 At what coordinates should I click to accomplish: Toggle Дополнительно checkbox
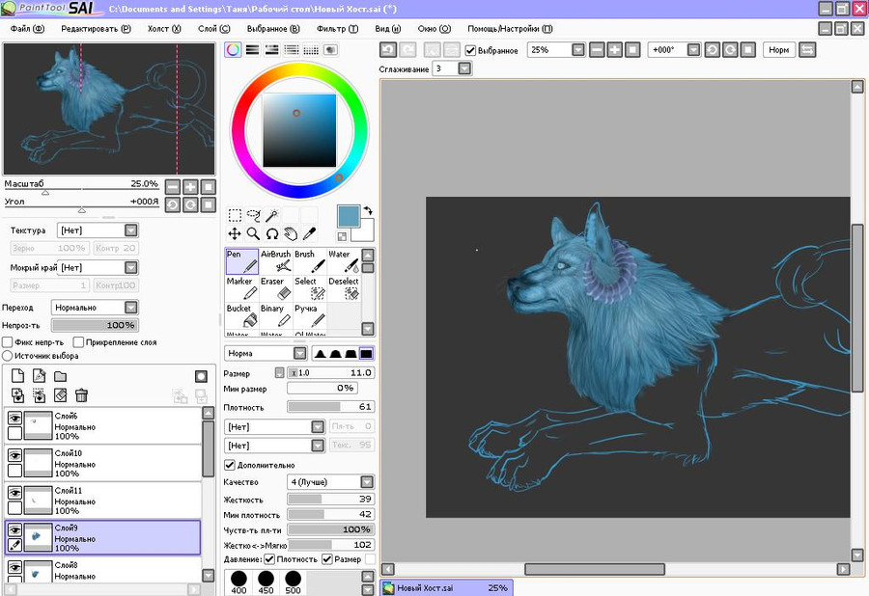coord(230,465)
